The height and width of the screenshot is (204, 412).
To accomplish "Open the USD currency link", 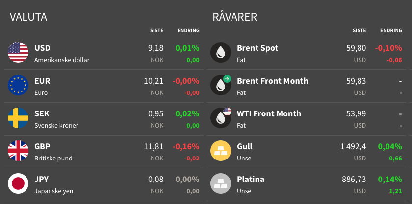I will point(43,48).
